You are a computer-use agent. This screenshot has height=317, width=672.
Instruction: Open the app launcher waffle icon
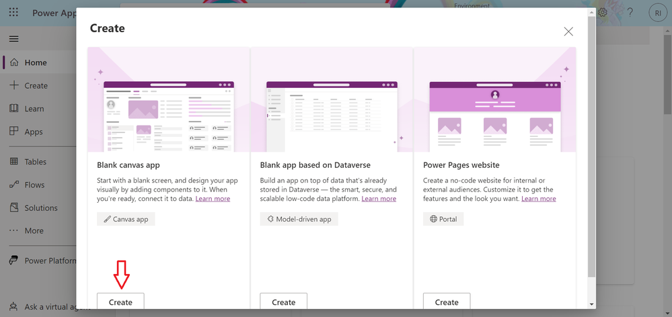pyautogui.click(x=13, y=12)
